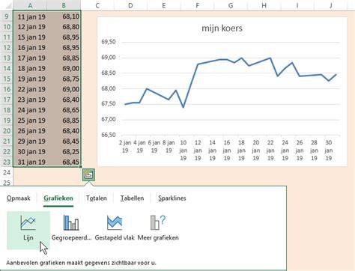The height and width of the screenshot is (271, 355).
Task: Click cell with value 68,65
Action: pos(64,110)
